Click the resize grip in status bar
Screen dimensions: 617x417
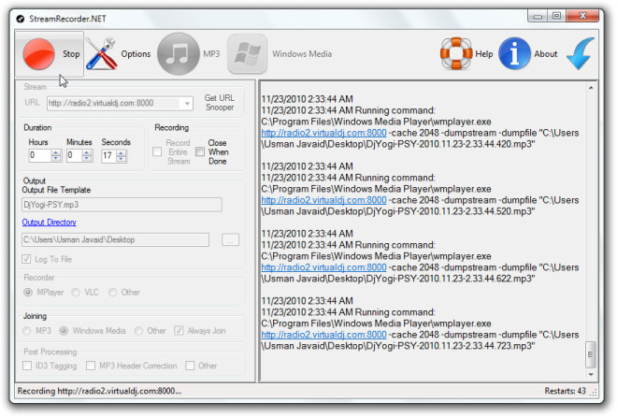click(x=594, y=392)
